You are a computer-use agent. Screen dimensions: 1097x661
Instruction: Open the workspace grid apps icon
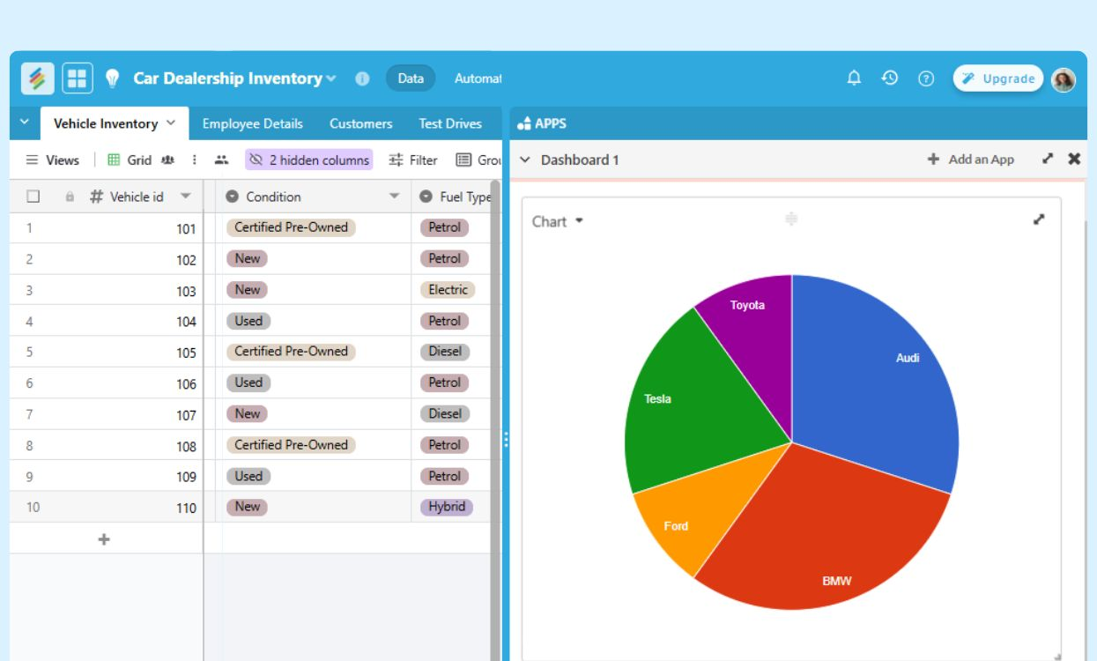tap(78, 78)
